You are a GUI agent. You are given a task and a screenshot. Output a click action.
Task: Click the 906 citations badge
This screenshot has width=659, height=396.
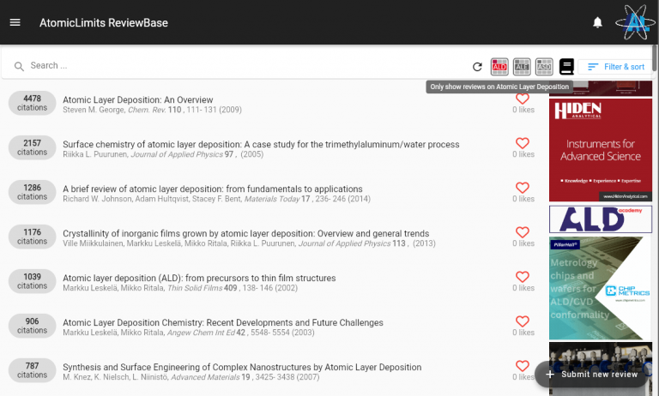(32, 326)
